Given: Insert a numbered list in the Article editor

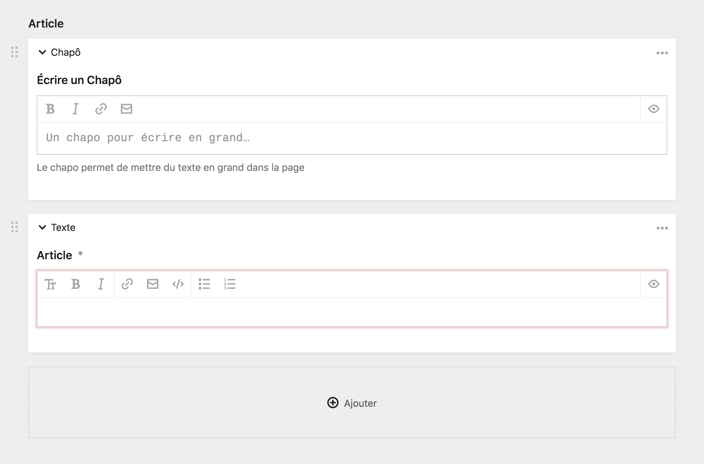Looking at the screenshot, I should pos(230,284).
